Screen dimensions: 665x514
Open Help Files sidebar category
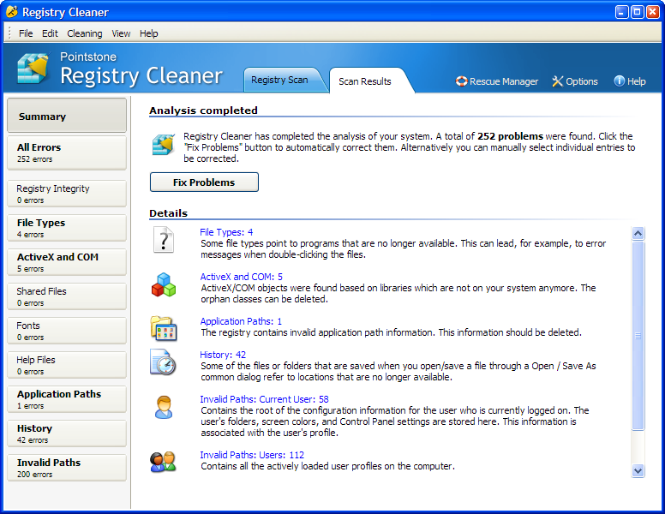click(67, 365)
